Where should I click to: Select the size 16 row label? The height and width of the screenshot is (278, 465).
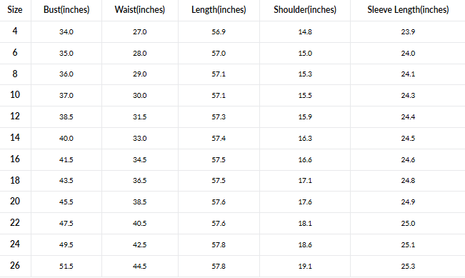[15, 159]
